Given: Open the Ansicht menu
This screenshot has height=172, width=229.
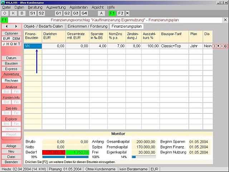Looking at the screenshot, I should point(98,7).
